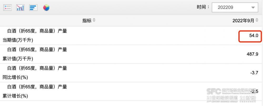The width and height of the screenshot is (263, 106).
Task: Open the 时间 dropdown showing 202209
Action: [235, 7]
